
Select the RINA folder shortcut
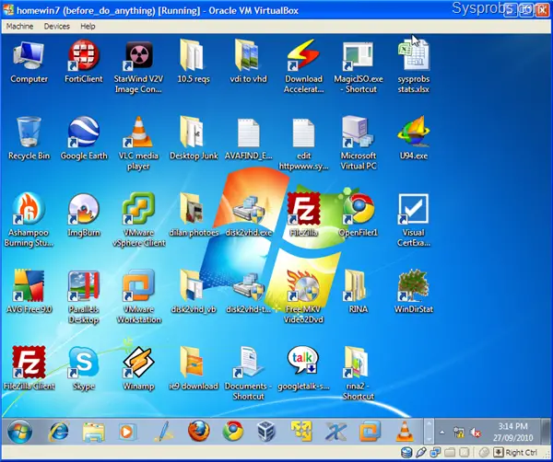pos(359,293)
